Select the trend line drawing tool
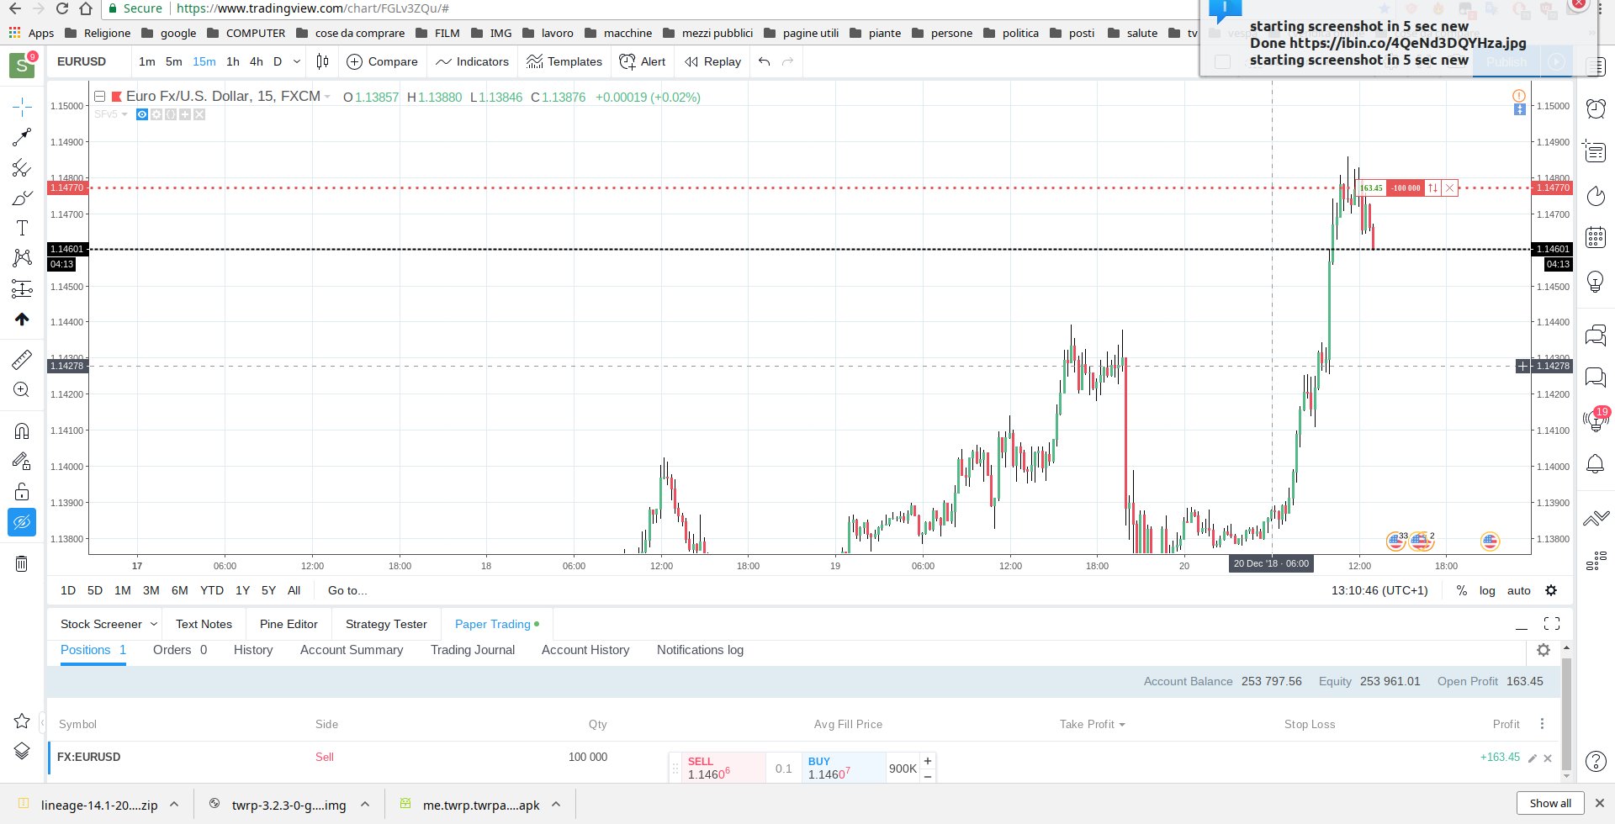 coord(22,137)
